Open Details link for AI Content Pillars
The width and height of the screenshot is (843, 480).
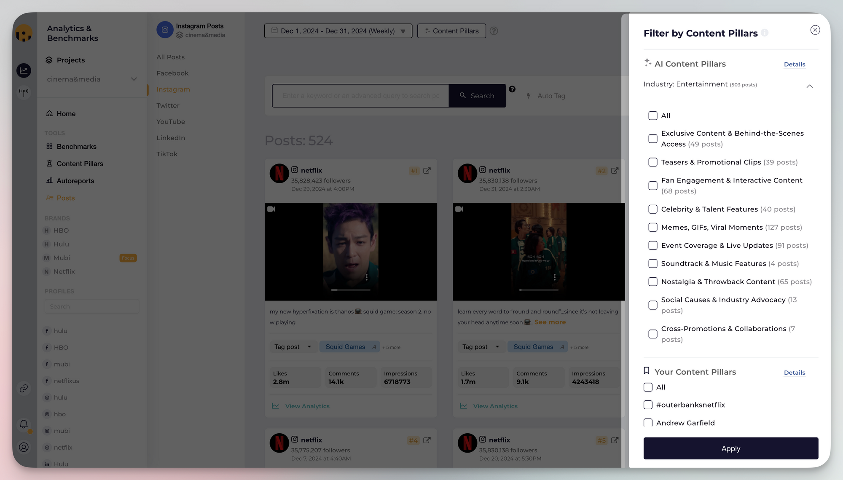(x=794, y=64)
